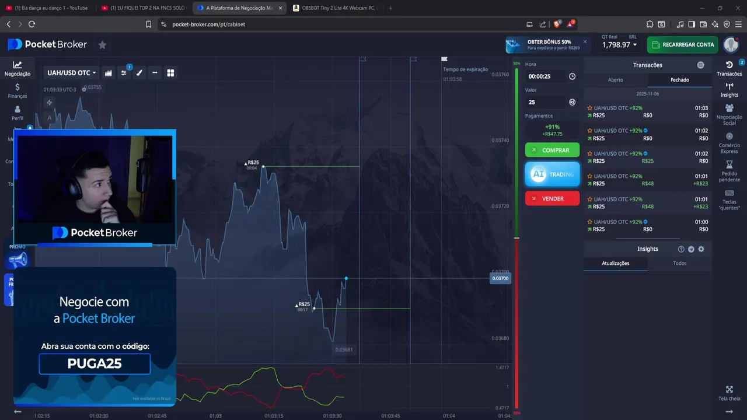Image resolution: width=747 pixels, height=420 pixels.
Task: Close the bonus banner with X
Action: pyautogui.click(x=585, y=41)
